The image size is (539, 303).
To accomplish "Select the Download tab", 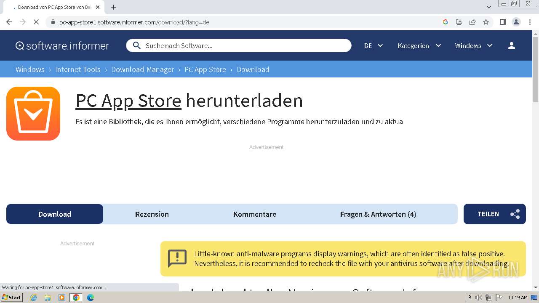I will tap(55, 214).
